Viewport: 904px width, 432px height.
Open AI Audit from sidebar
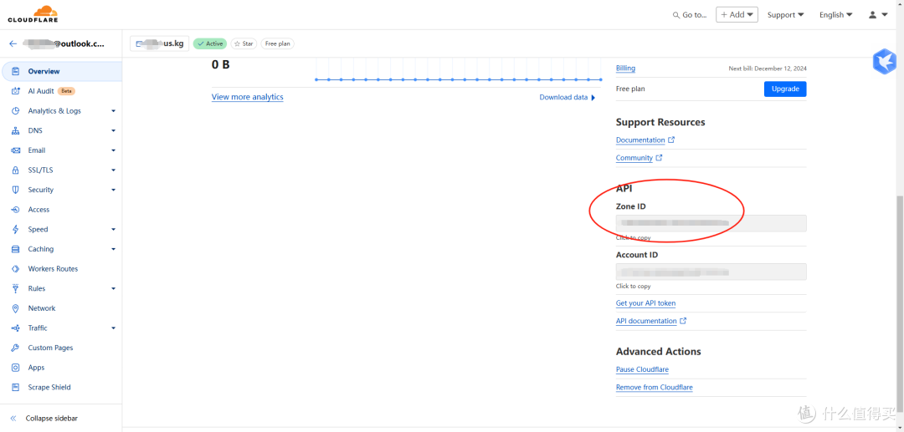(41, 91)
